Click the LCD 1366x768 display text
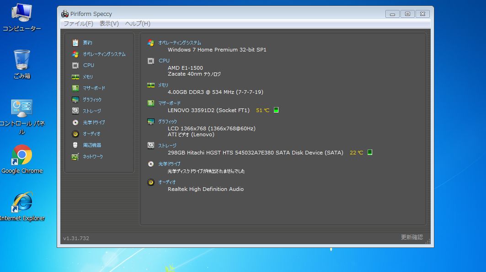Image resolution: width=486 pixels, height=272 pixels. click(x=211, y=128)
